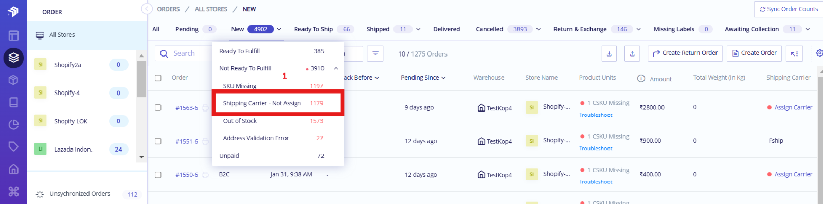Open the stacked layers Orders sidebar icon
Viewport: 823px width, 204px height.
[x=13, y=58]
